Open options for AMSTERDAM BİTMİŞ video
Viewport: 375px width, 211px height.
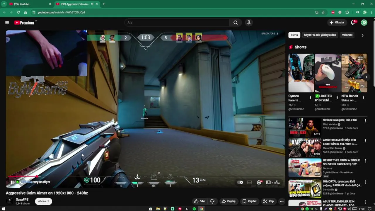365,141
